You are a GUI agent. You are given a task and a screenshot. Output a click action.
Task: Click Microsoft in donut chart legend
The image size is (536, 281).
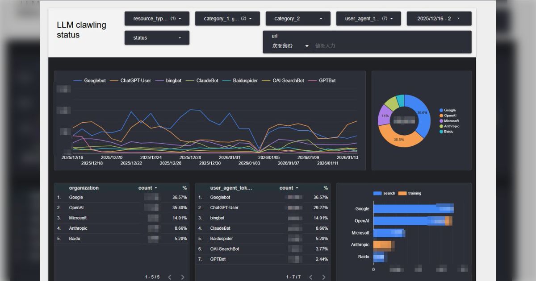(449, 121)
